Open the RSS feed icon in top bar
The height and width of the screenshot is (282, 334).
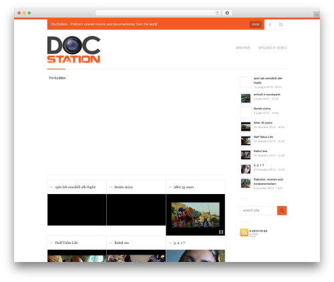[x=281, y=25]
